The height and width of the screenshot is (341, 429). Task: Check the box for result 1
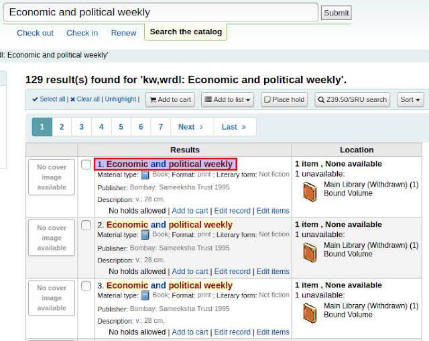pyautogui.click(x=86, y=165)
